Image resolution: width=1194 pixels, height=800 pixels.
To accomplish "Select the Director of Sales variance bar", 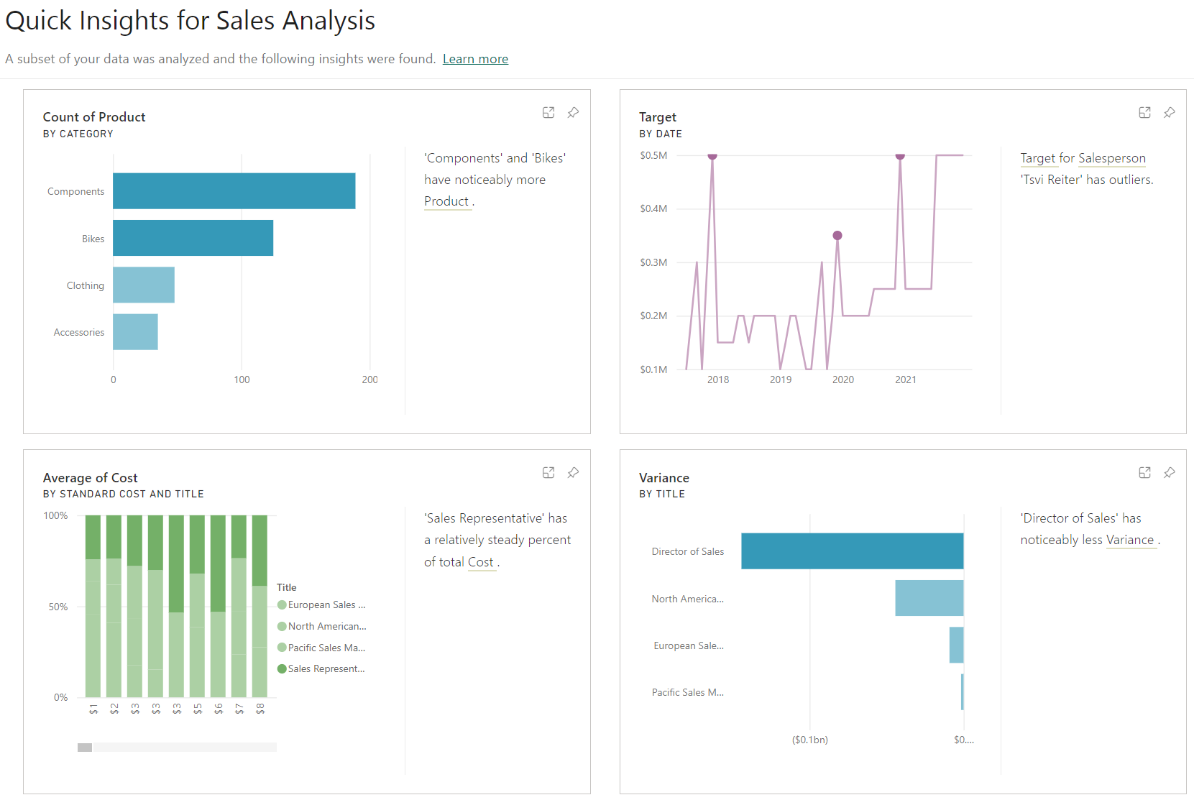I will (853, 551).
